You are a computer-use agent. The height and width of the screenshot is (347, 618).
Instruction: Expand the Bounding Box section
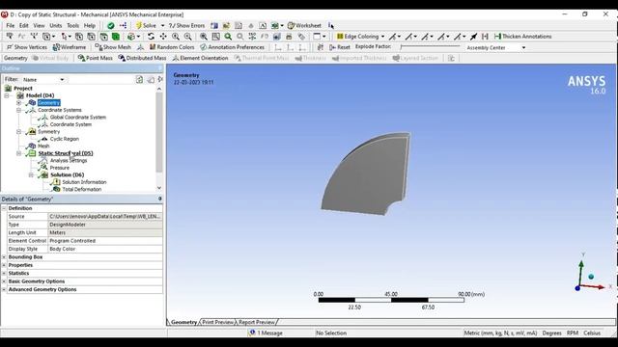4,257
